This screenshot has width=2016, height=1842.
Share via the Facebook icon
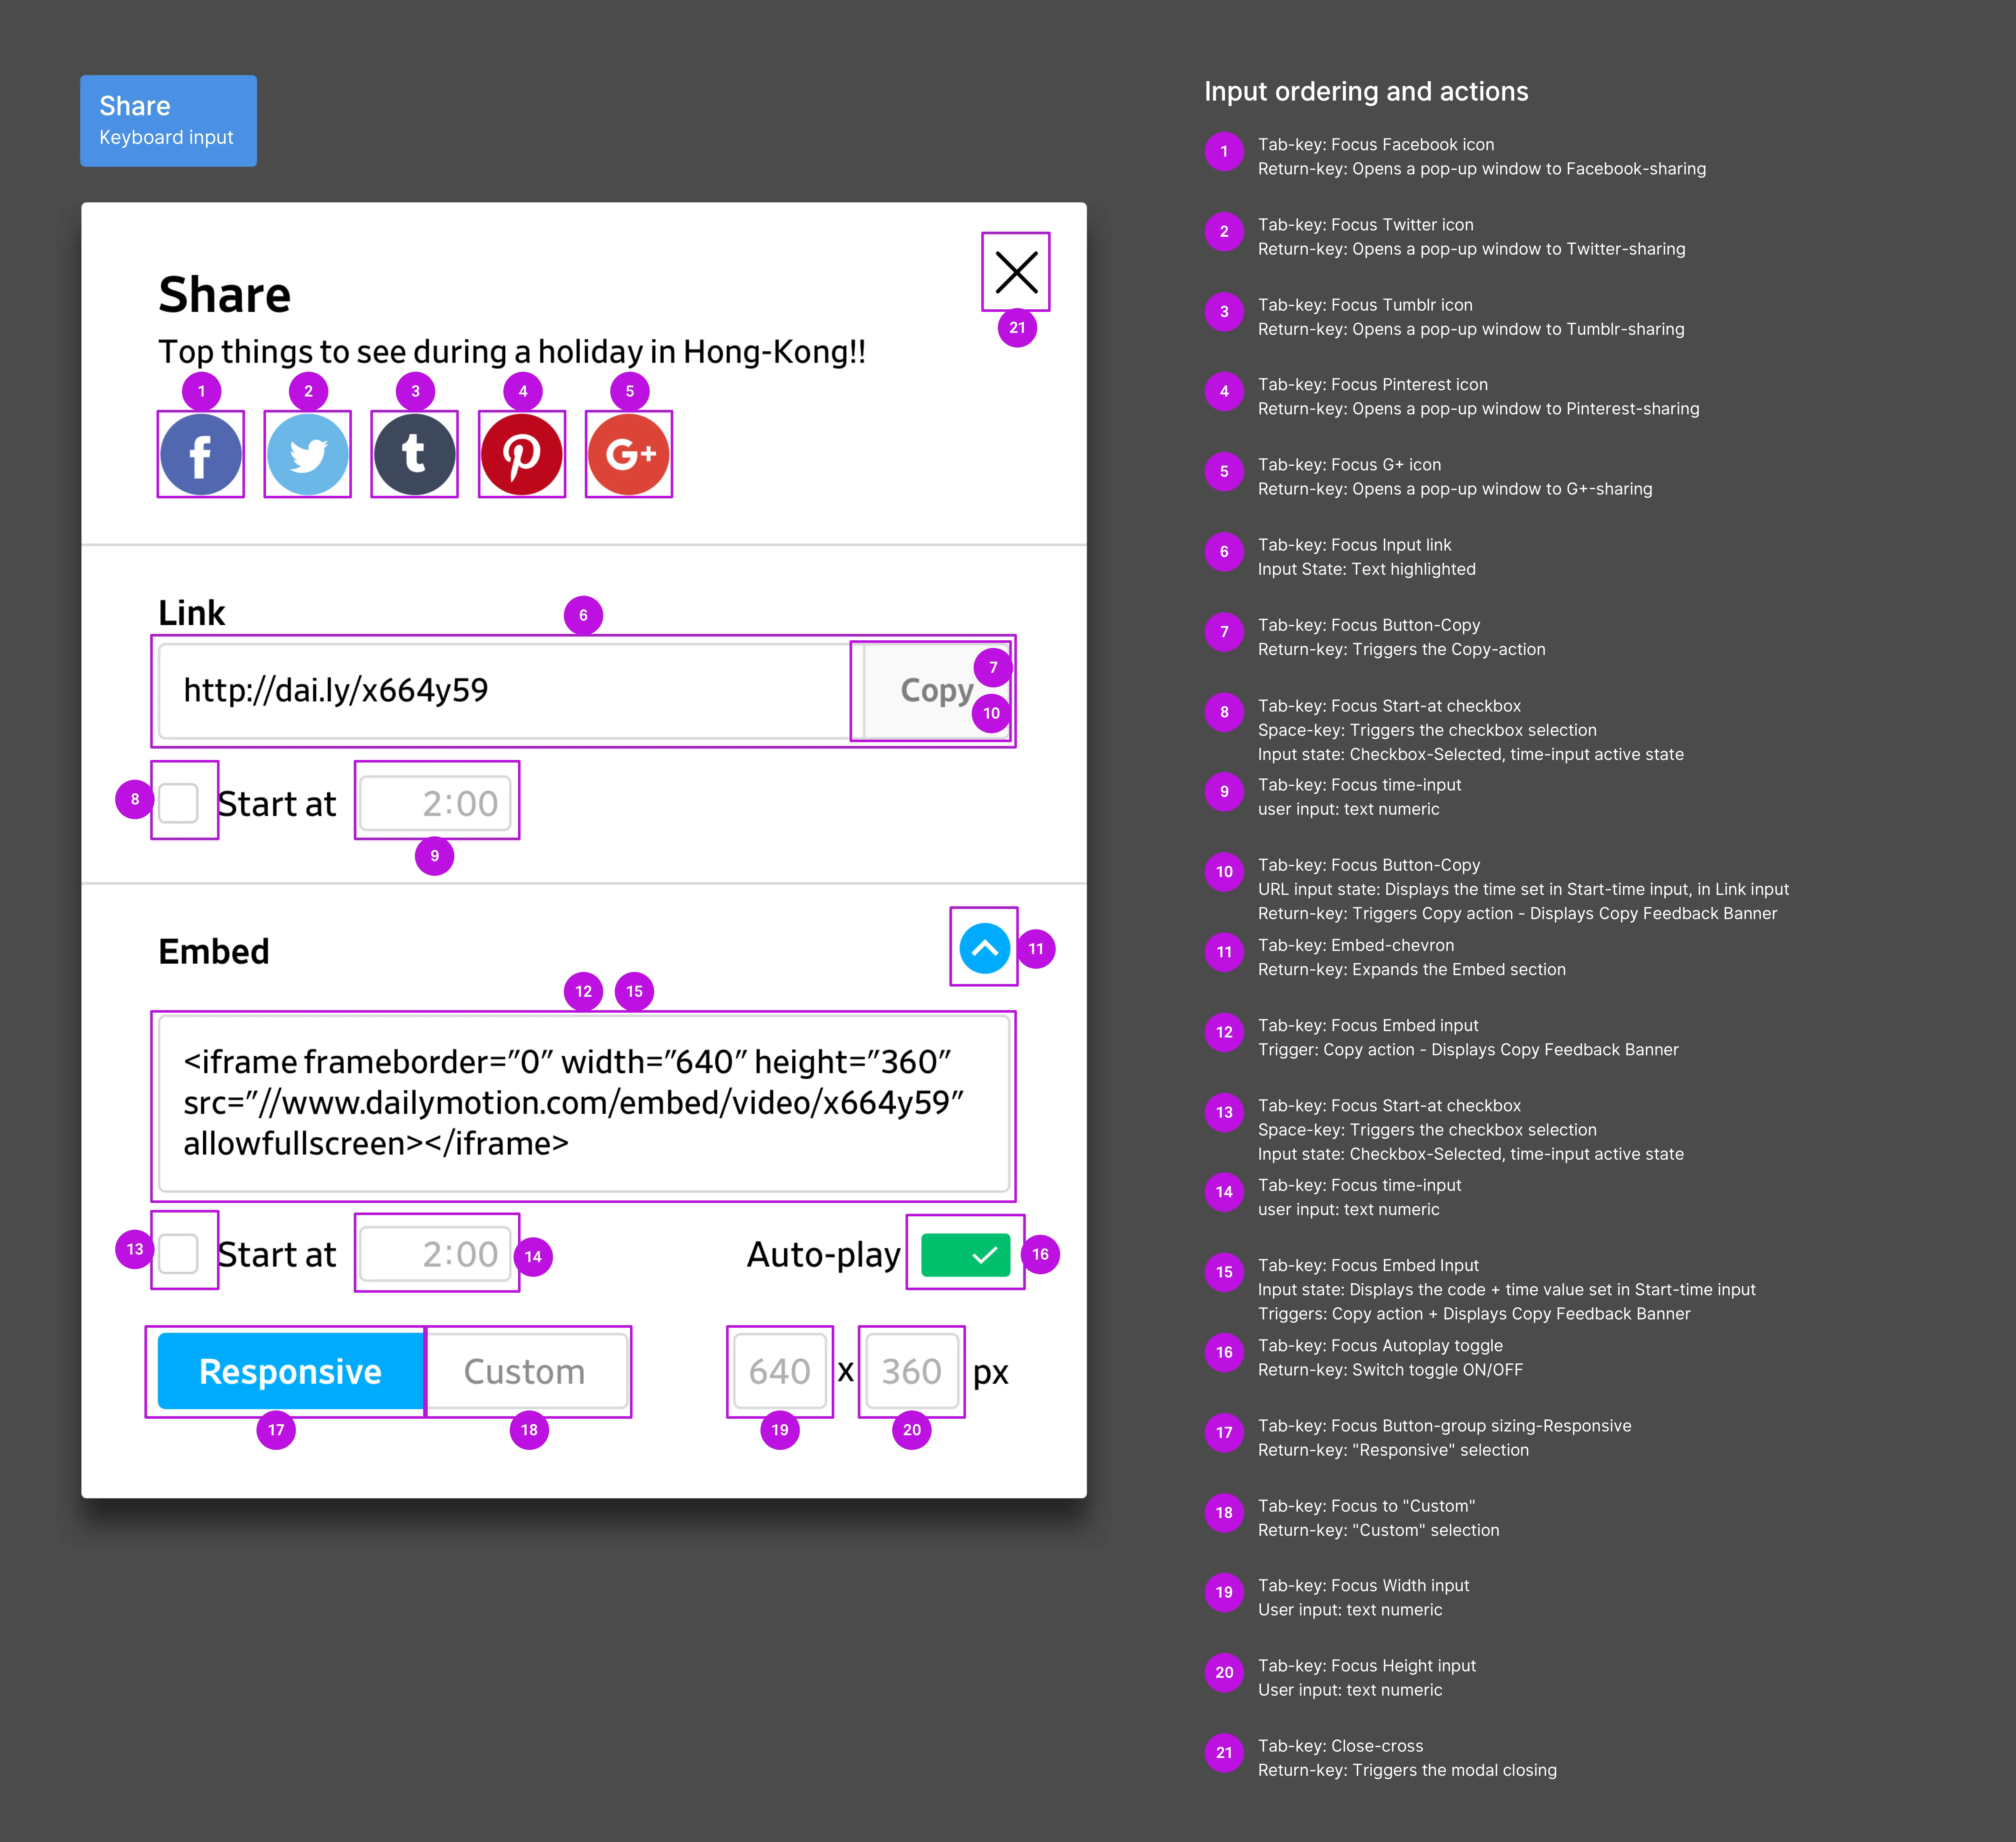click(x=200, y=454)
